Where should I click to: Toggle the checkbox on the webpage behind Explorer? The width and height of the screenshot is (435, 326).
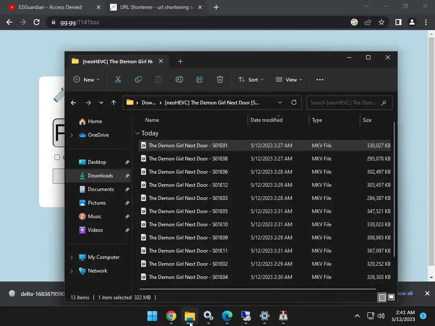[57, 157]
